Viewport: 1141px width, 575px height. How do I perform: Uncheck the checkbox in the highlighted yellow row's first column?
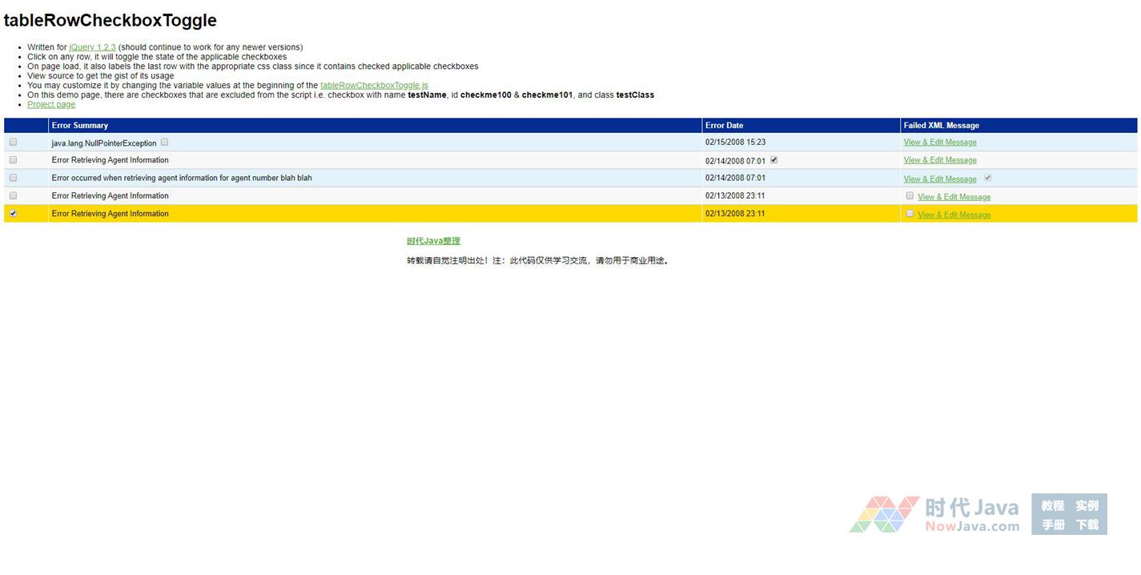(13, 213)
